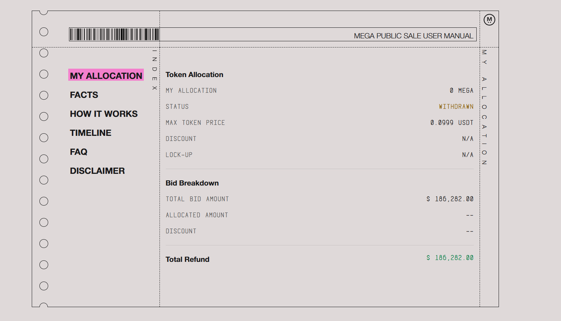Click the STATUS label
This screenshot has width=561, height=321.
coord(177,107)
